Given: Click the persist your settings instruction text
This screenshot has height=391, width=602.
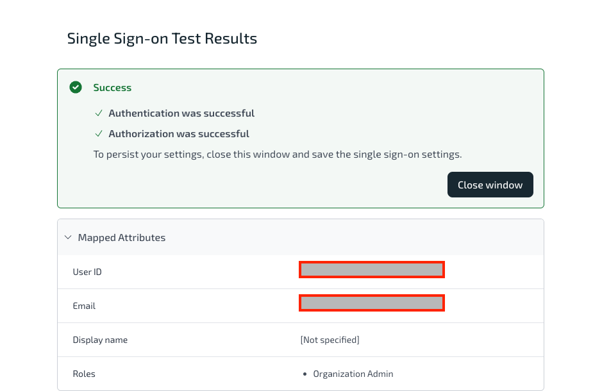Looking at the screenshot, I should [x=278, y=154].
